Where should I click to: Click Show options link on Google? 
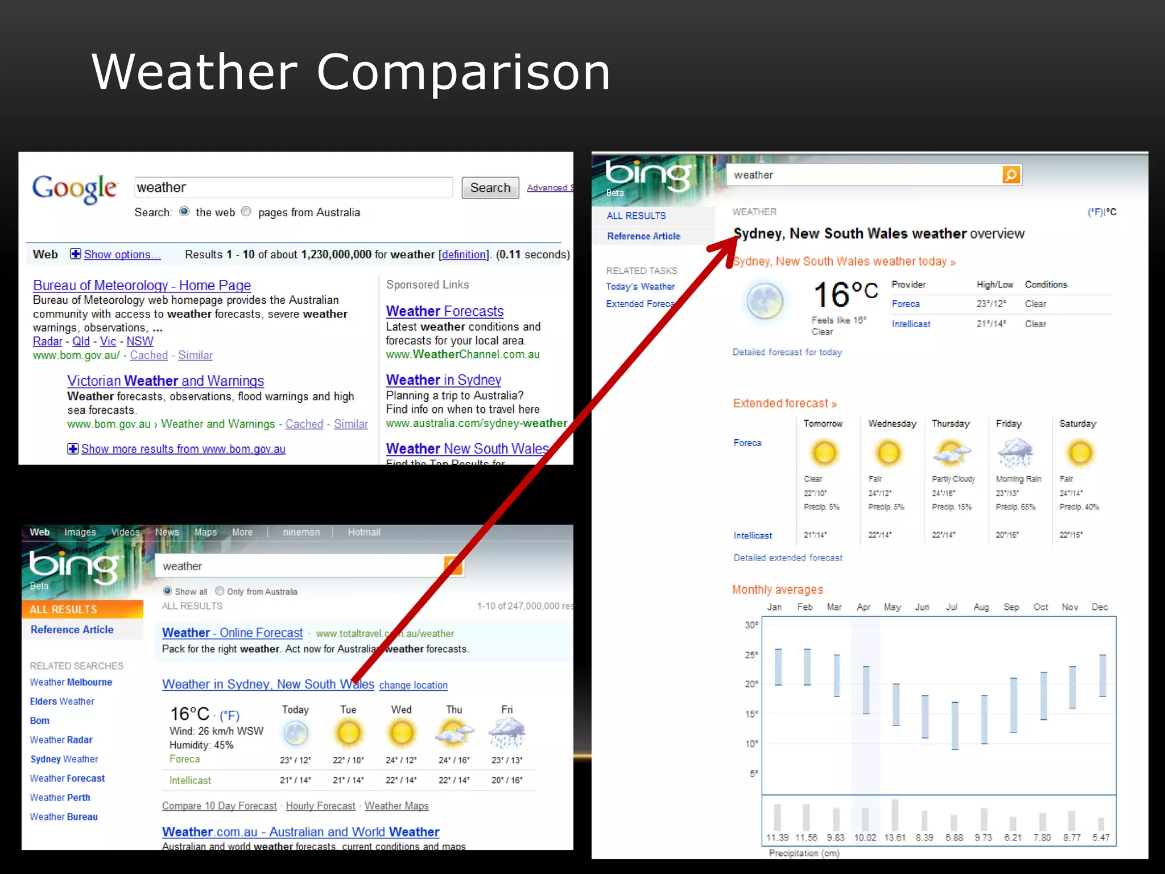122,254
